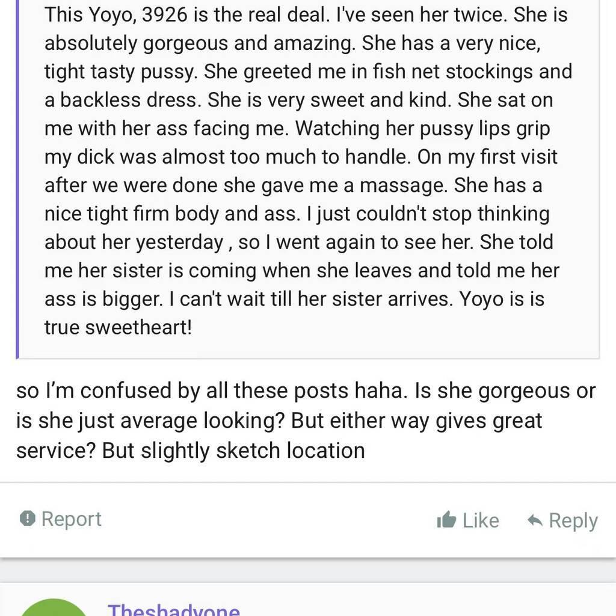Screen dimensions: 616x616
Task: Click the quote's last line "true sweetheart!"
Action: [118, 327]
